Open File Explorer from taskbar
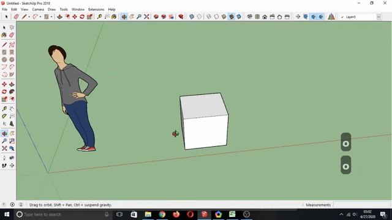Viewport: 392px width, 220px height. pos(148,215)
